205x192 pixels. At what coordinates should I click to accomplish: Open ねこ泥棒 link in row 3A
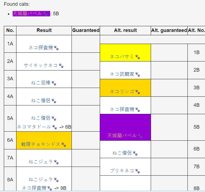[x=41, y=83]
